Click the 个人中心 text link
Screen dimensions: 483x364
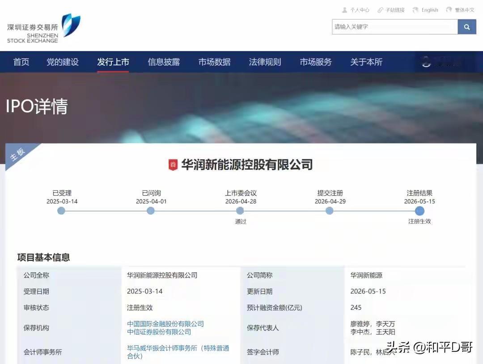pos(360,10)
